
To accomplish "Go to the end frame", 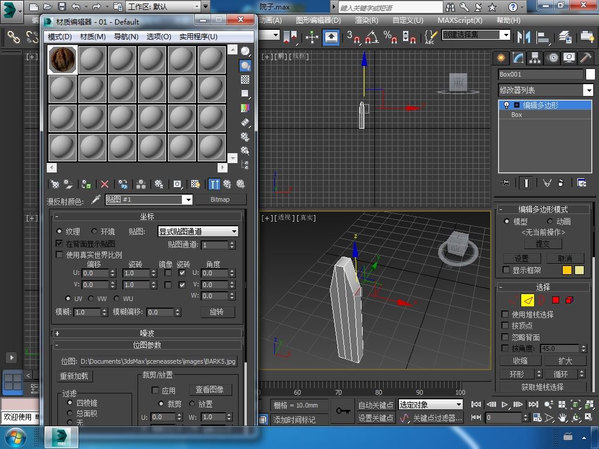I will (x=533, y=405).
